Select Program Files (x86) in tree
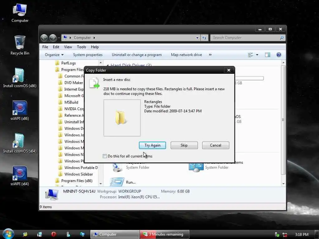Viewport: 319px width, 239px height. pos(74,181)
